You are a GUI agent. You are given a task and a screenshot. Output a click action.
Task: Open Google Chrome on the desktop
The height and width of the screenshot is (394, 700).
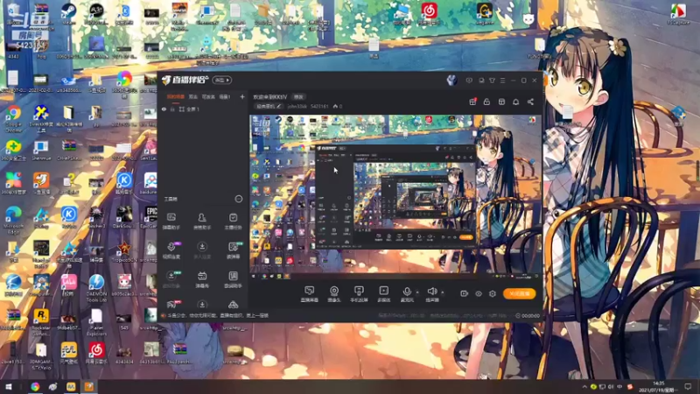(13, 119)
